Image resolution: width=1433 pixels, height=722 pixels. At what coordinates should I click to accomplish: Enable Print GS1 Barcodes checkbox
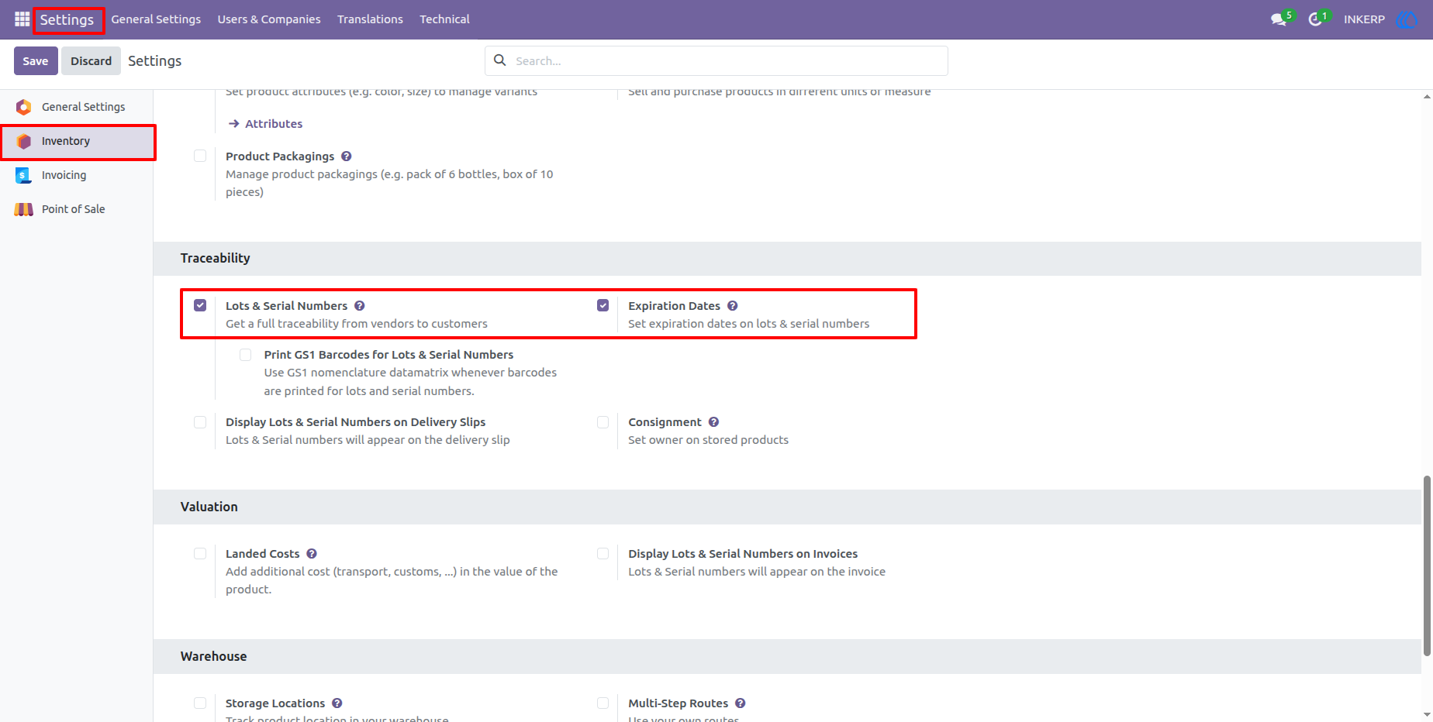tap(245, 355)
